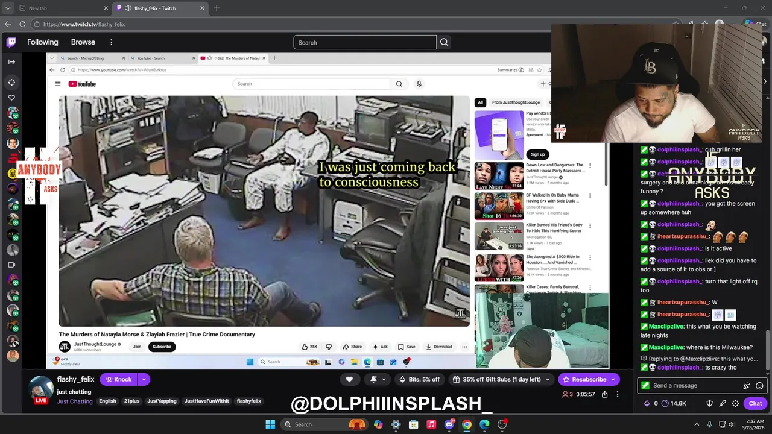Open chat settings gear icon

coord(735,404)
